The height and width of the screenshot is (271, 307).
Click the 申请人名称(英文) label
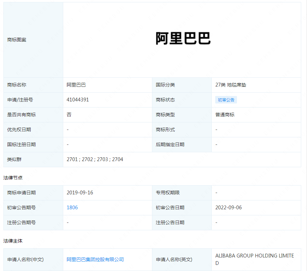(x=174, y=259)
